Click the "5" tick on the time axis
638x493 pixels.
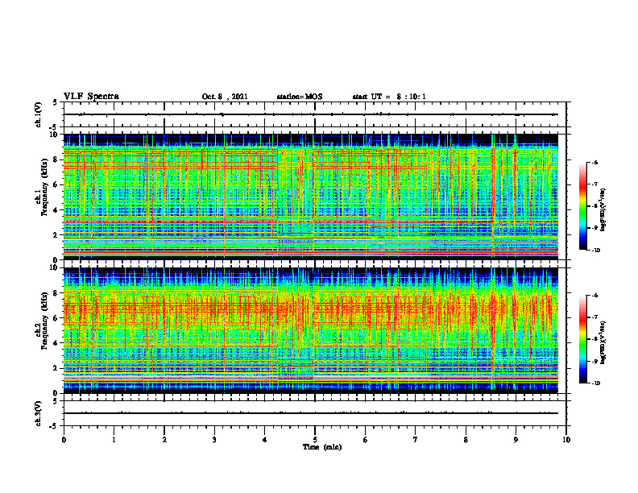(315, 440)
